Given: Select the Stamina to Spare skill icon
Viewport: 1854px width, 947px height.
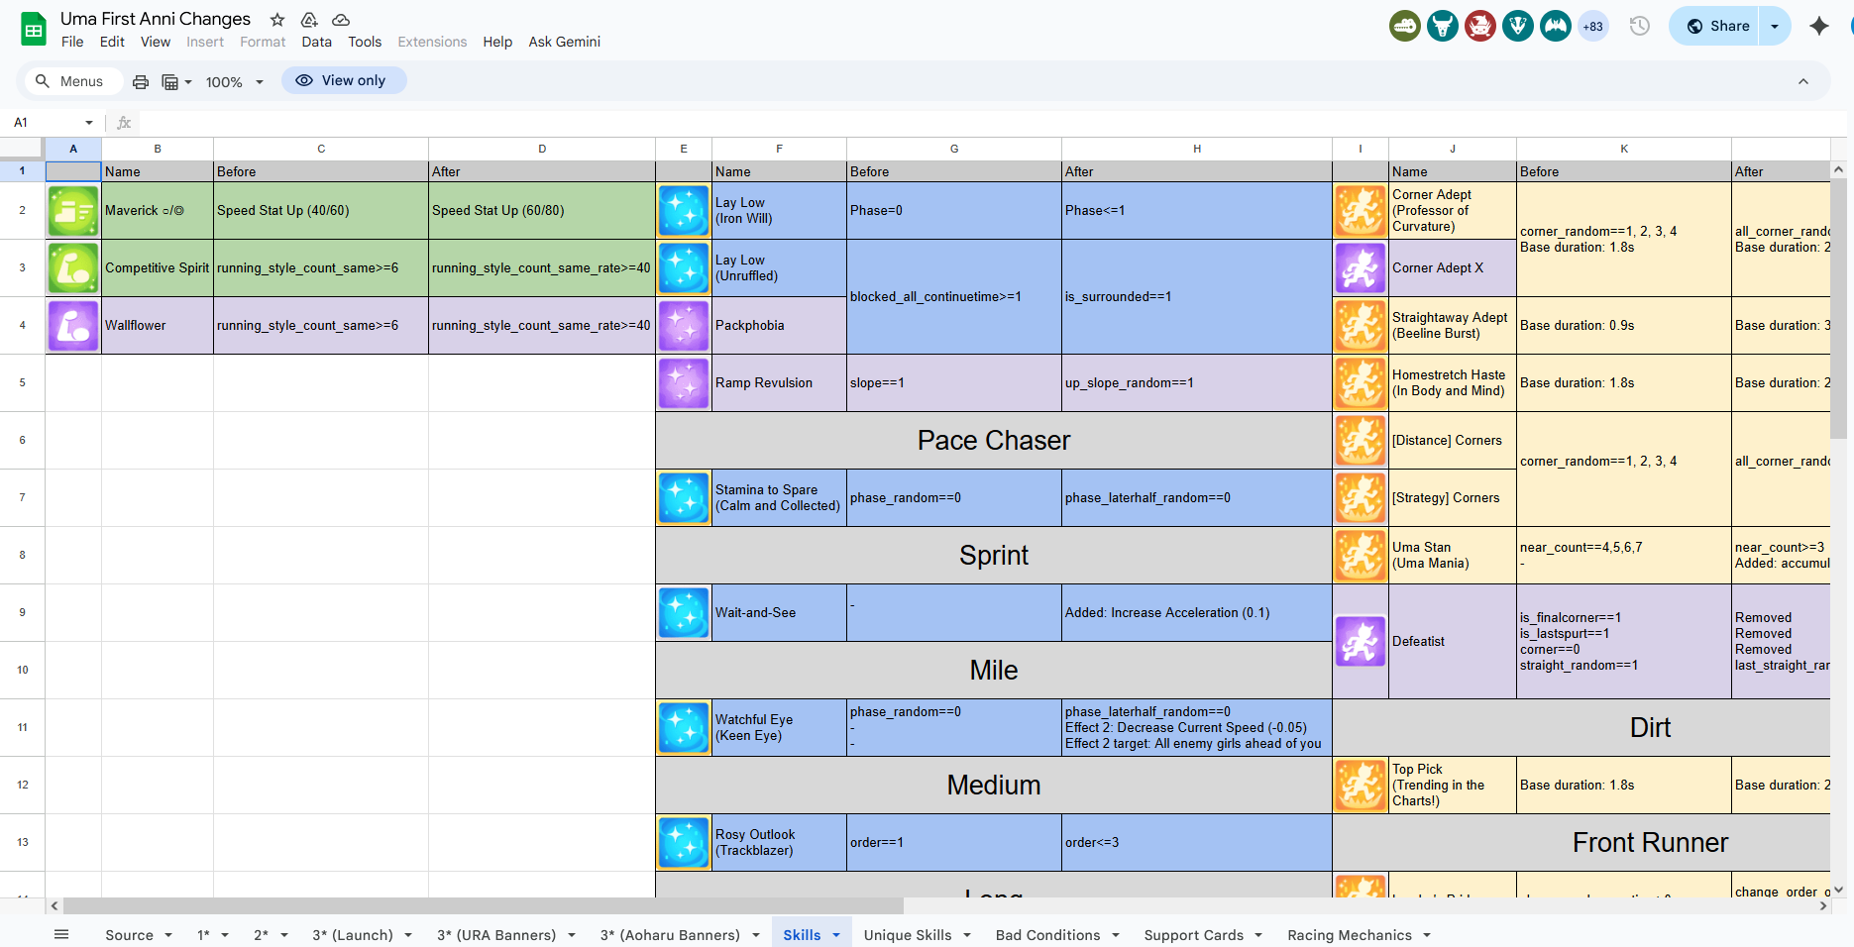Looking at the screenshot, I should [x=684, y=497].
